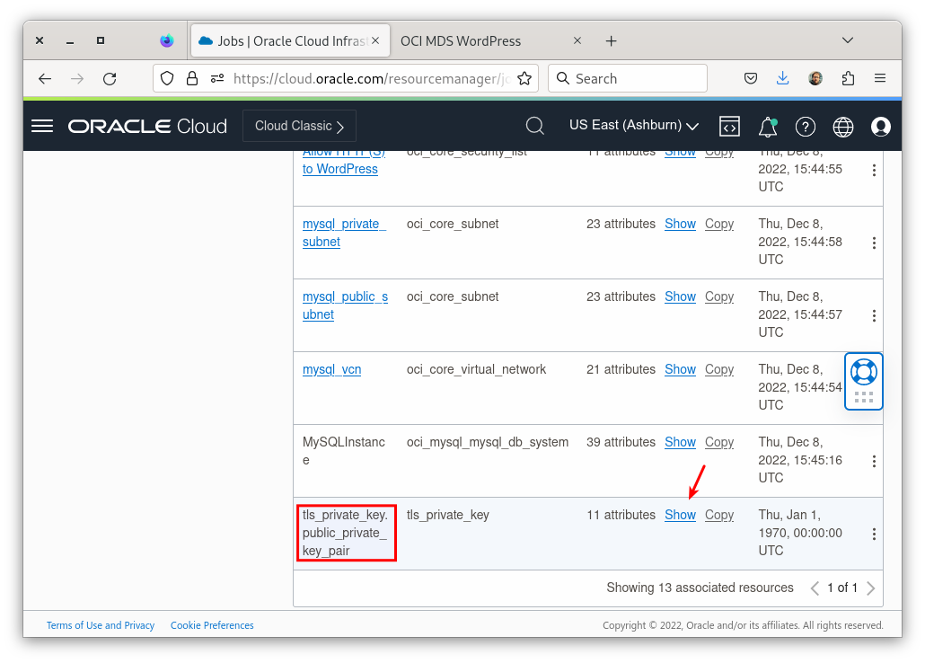Open Firefox downloads with the arrow icon
Image resolution: width=925 pixels, height=663 pixels.
point(782,78)
